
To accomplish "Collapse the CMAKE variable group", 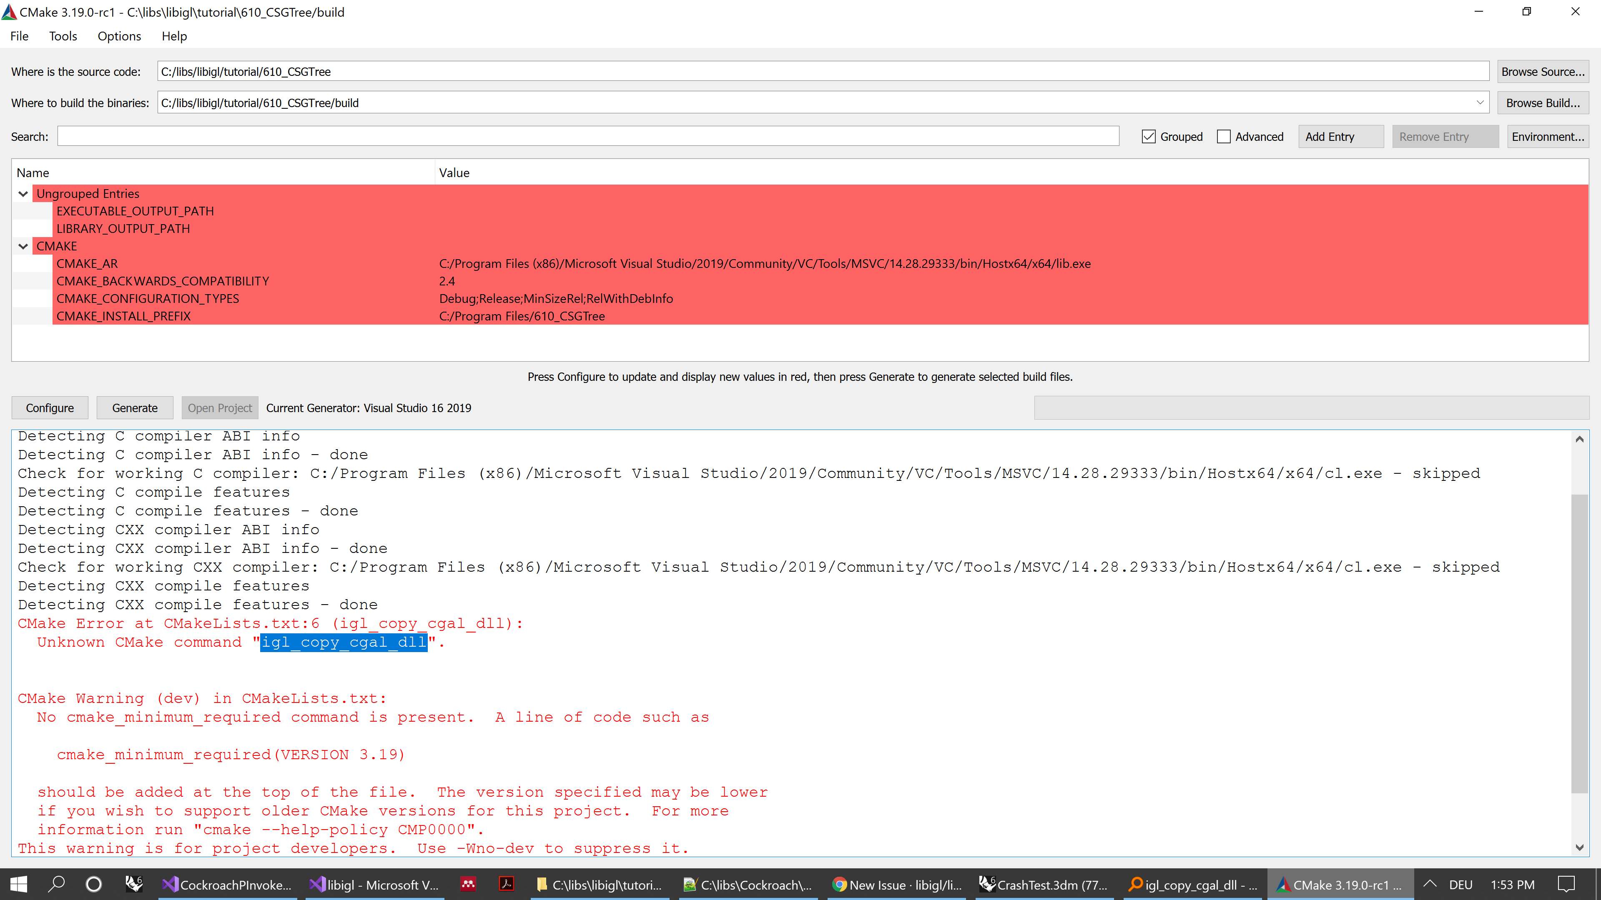I will [23, 246].
